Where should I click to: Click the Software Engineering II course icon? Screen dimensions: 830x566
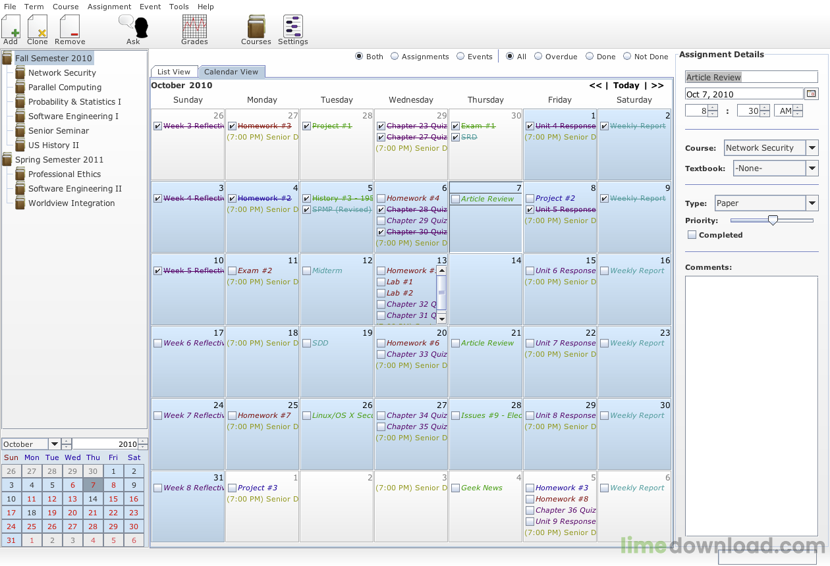[x=20, y=188]
